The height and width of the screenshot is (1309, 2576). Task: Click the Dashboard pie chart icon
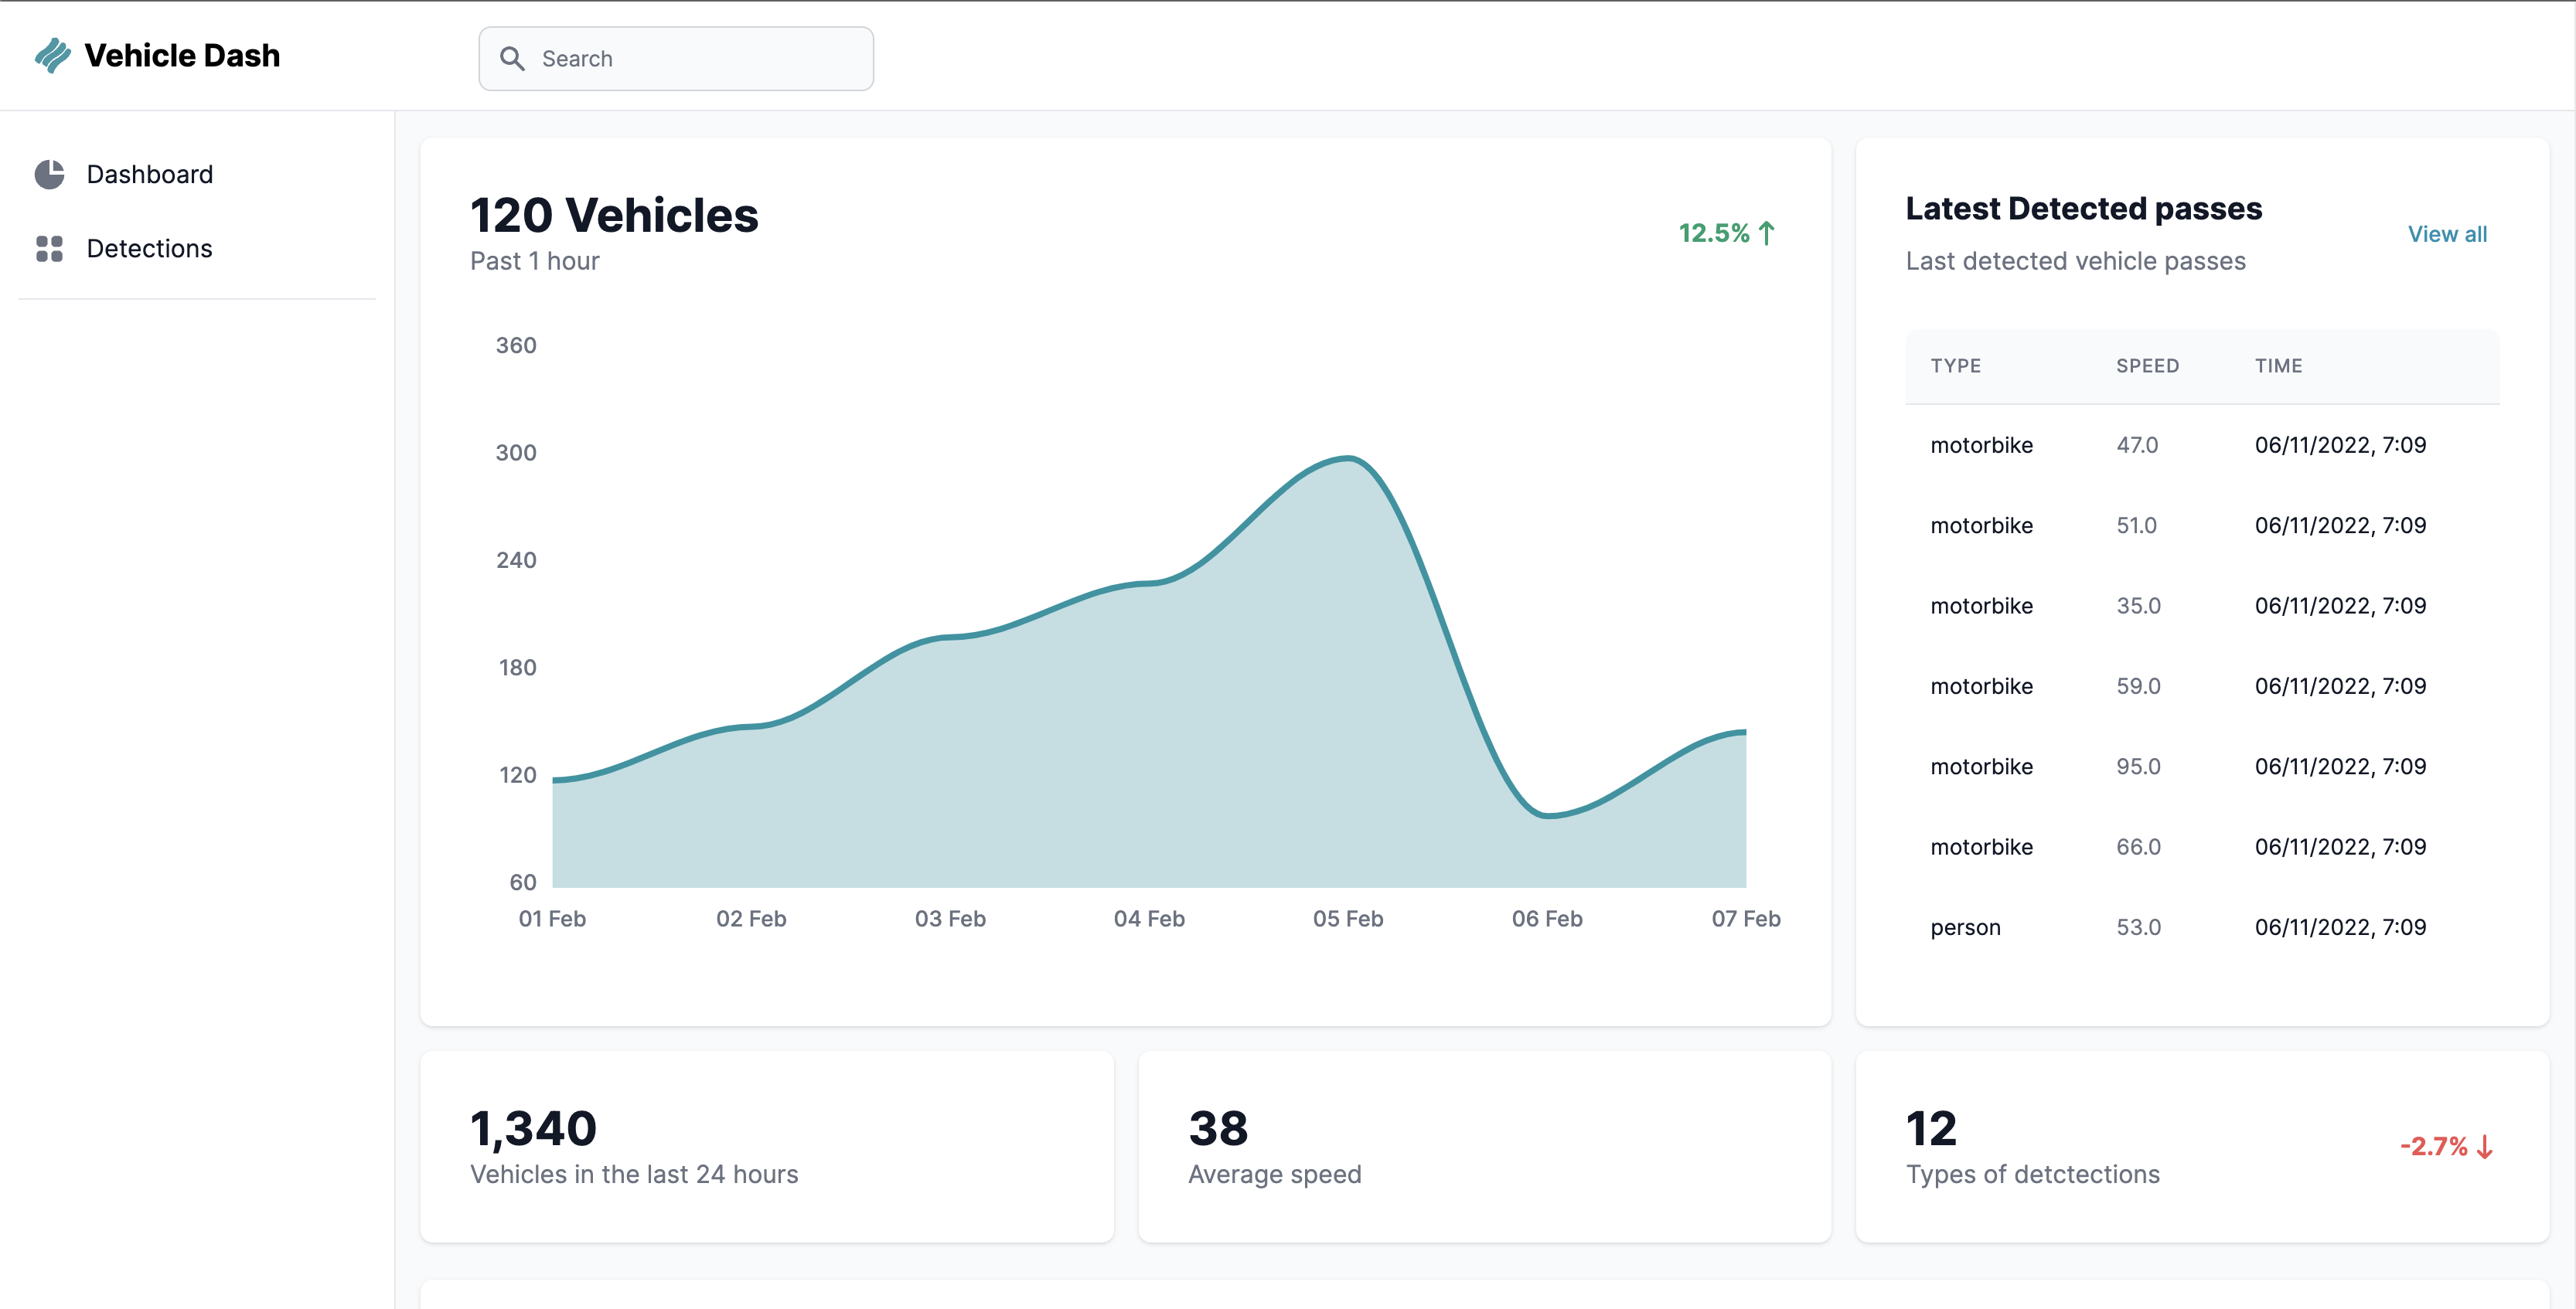point(49,174)
